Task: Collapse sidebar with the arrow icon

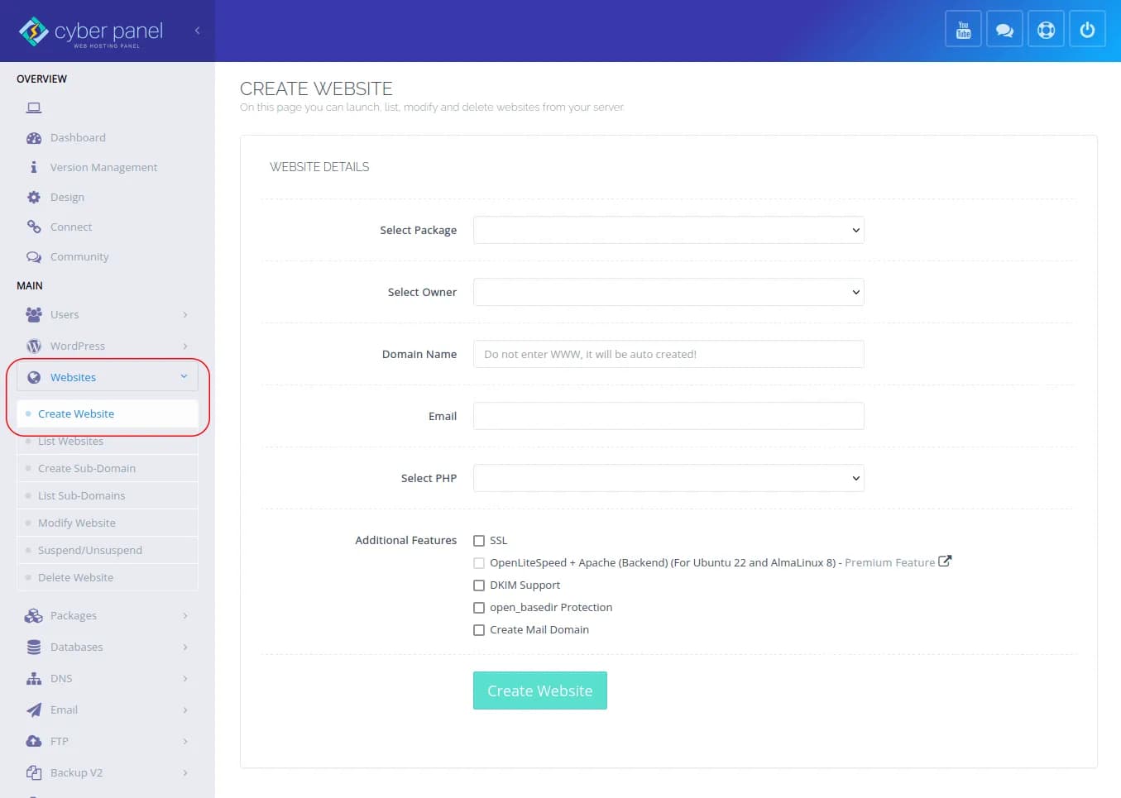Action: tap(197, 31)
